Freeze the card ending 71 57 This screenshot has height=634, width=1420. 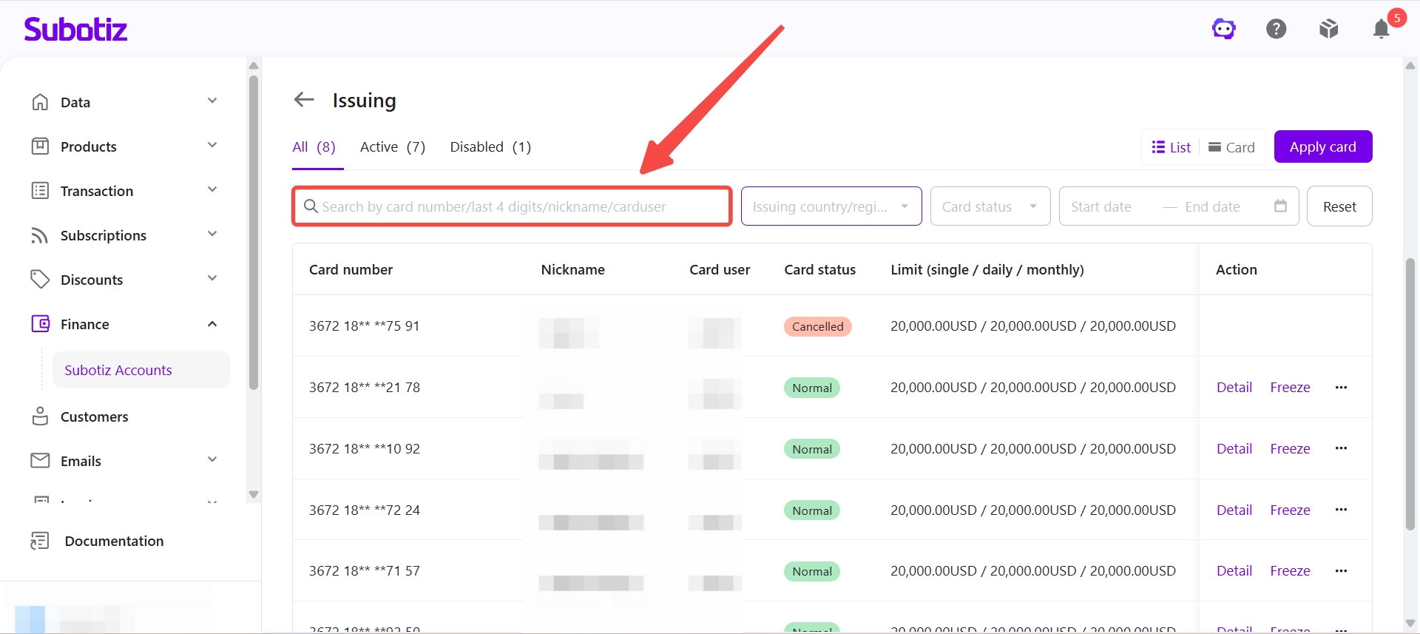coord(1290,570)
